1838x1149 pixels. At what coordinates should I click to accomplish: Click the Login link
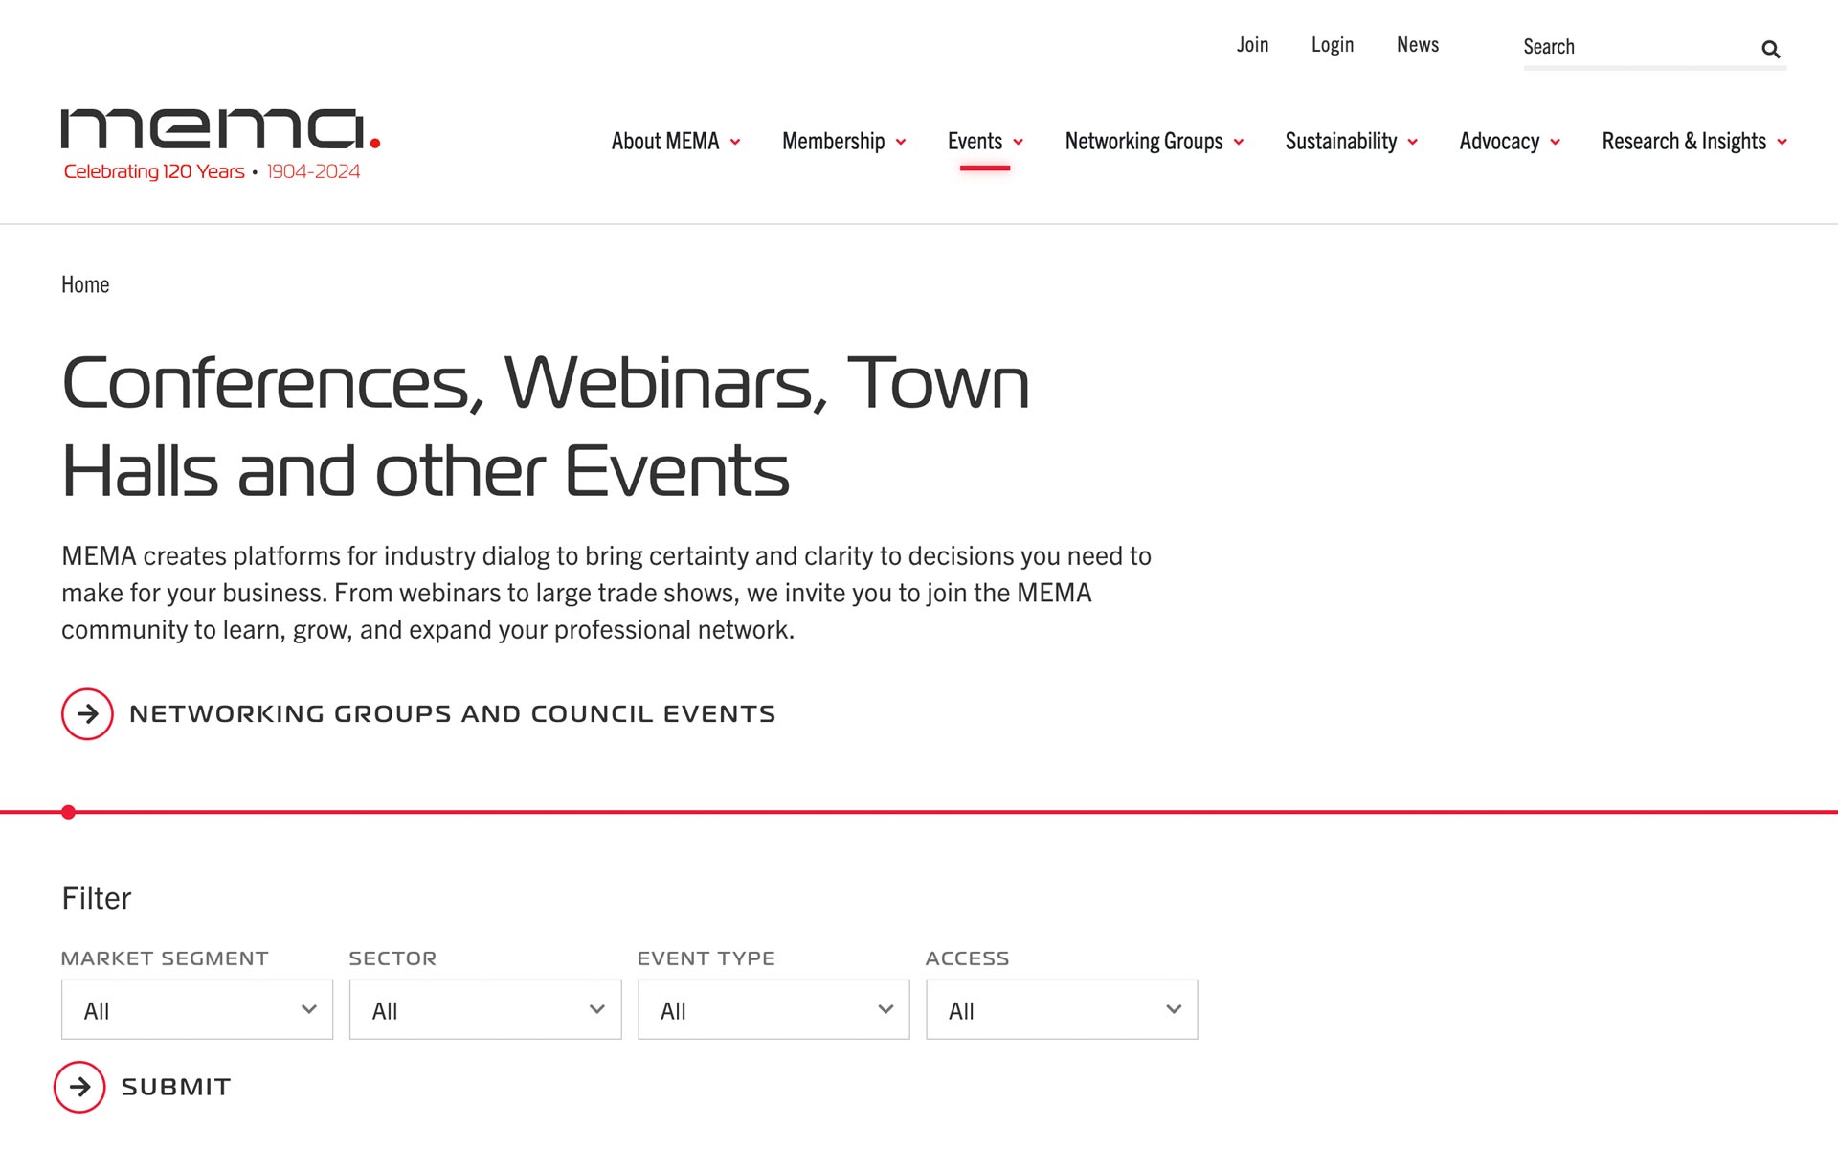1333,45
